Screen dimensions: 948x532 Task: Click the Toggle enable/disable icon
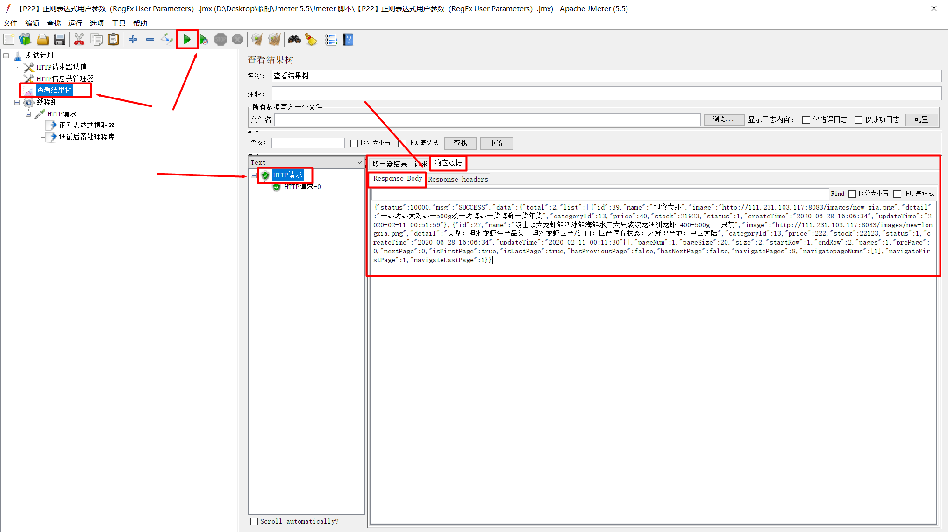[167, 40]
